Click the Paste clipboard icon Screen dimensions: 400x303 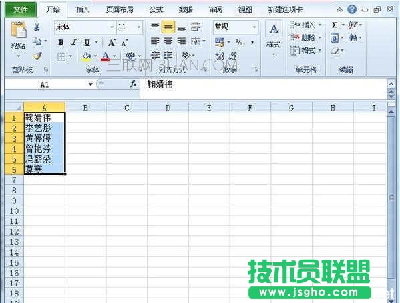(x=19, y=30)
